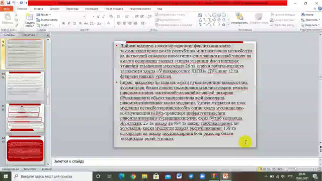Create a new slide with Создать слайд

30,21
